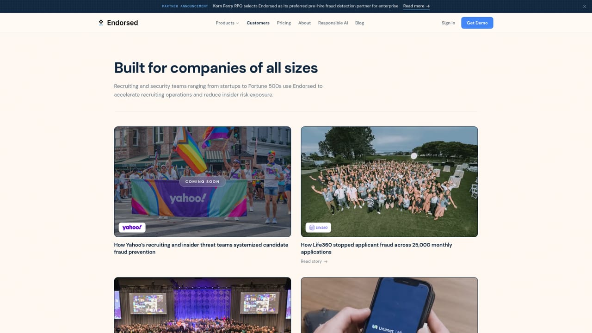Click the Sign In link
Screen dimensions: 592x333
point(448,23)
